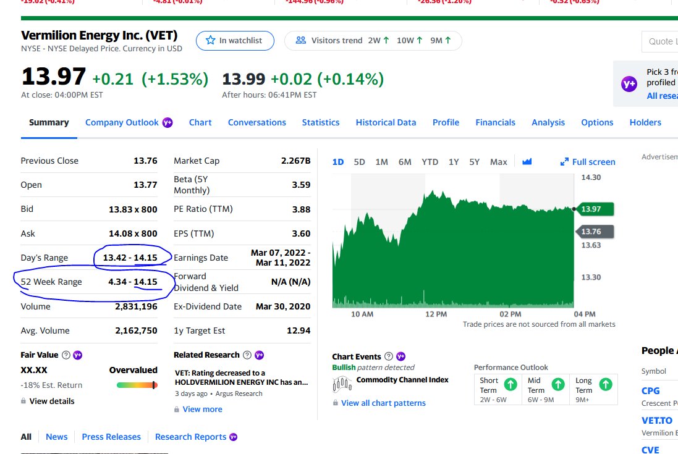Open the Financials tab
Screen dimensions: 678x454
[495, 123]
